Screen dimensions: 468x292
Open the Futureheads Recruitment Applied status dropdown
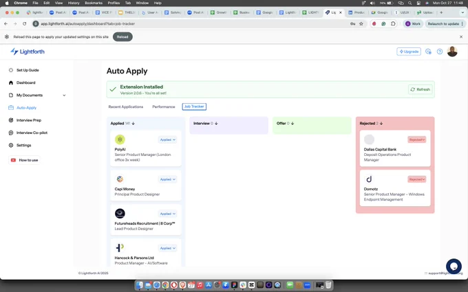click(x=167, y=214)
